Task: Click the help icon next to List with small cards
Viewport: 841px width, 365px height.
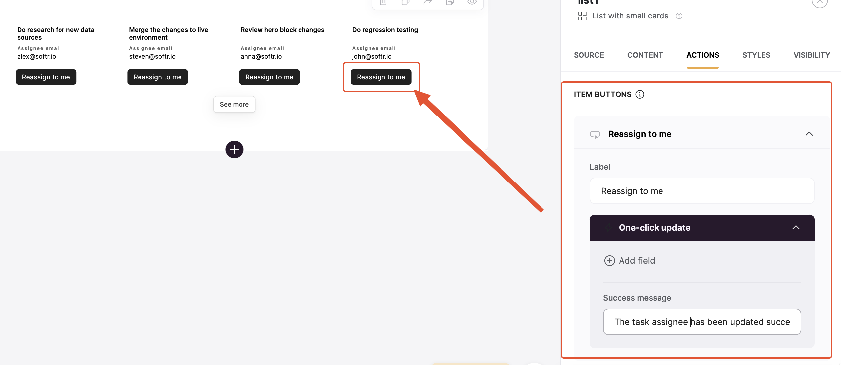Action: click(x=679, y=16)
